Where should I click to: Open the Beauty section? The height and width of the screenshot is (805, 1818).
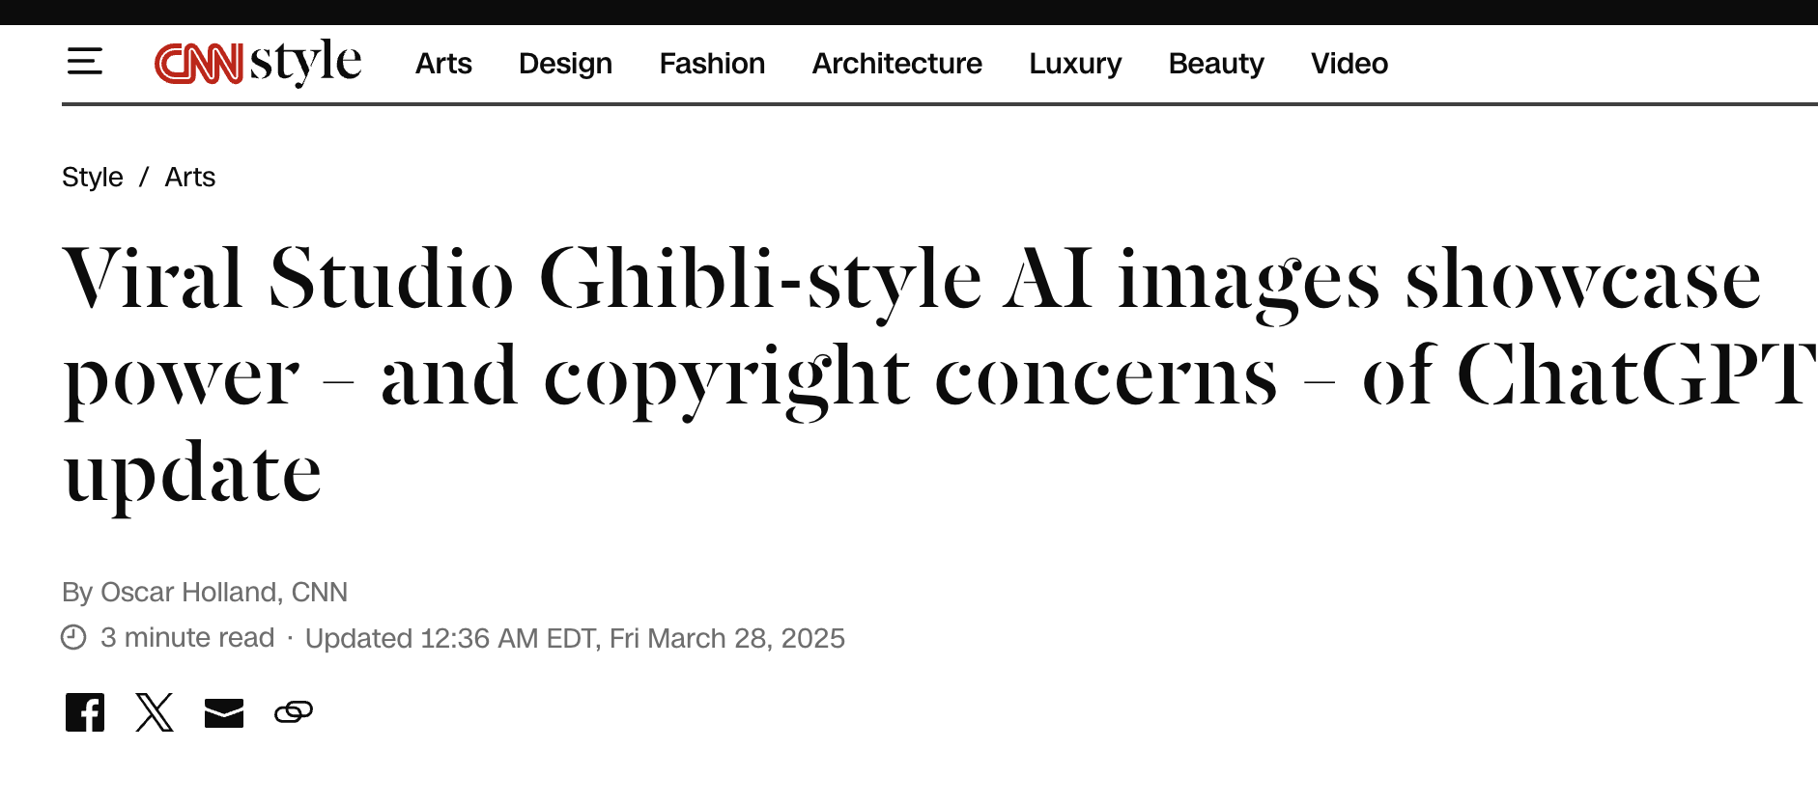[1216, 64]
